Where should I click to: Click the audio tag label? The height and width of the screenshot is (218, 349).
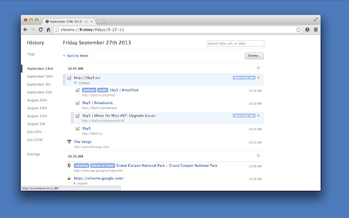click(x=103, y=90)
